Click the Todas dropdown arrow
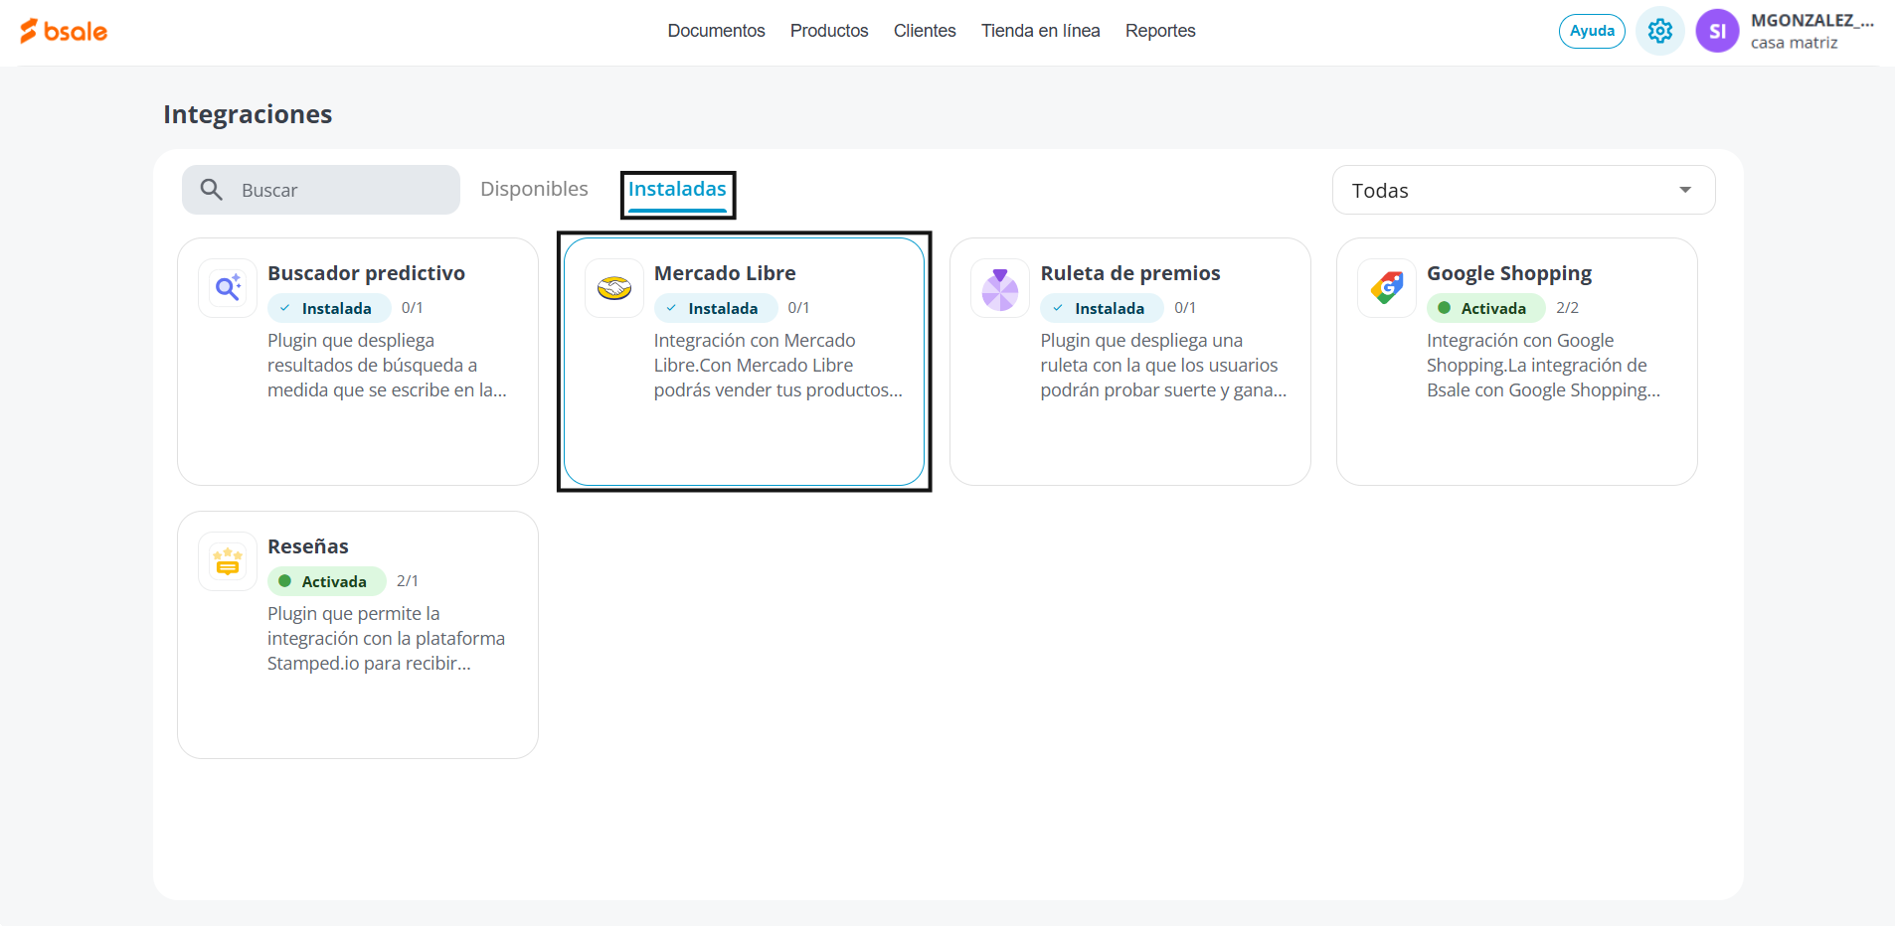The image size is (1895, 926). 1685,190
